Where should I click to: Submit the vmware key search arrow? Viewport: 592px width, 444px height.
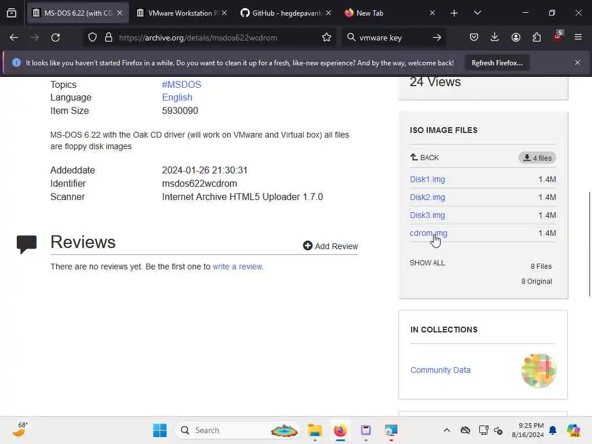(x=437, y=38)
